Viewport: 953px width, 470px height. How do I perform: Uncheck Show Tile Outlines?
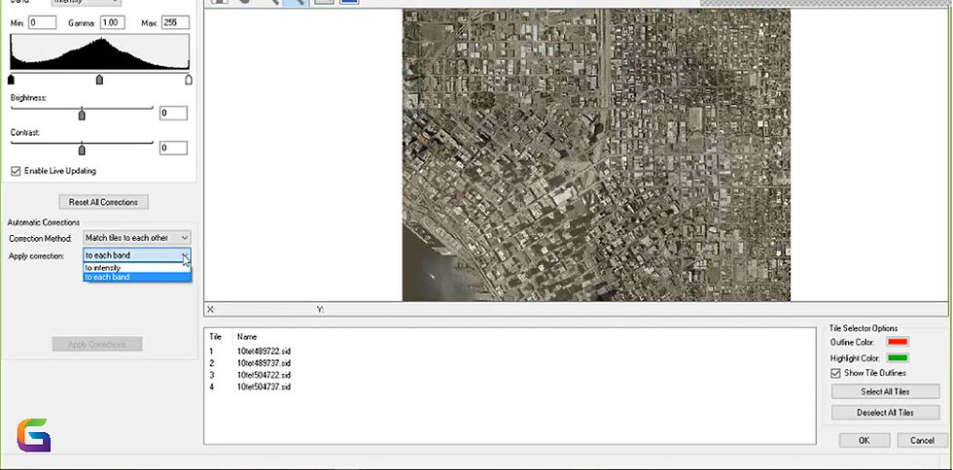(835, 373)
